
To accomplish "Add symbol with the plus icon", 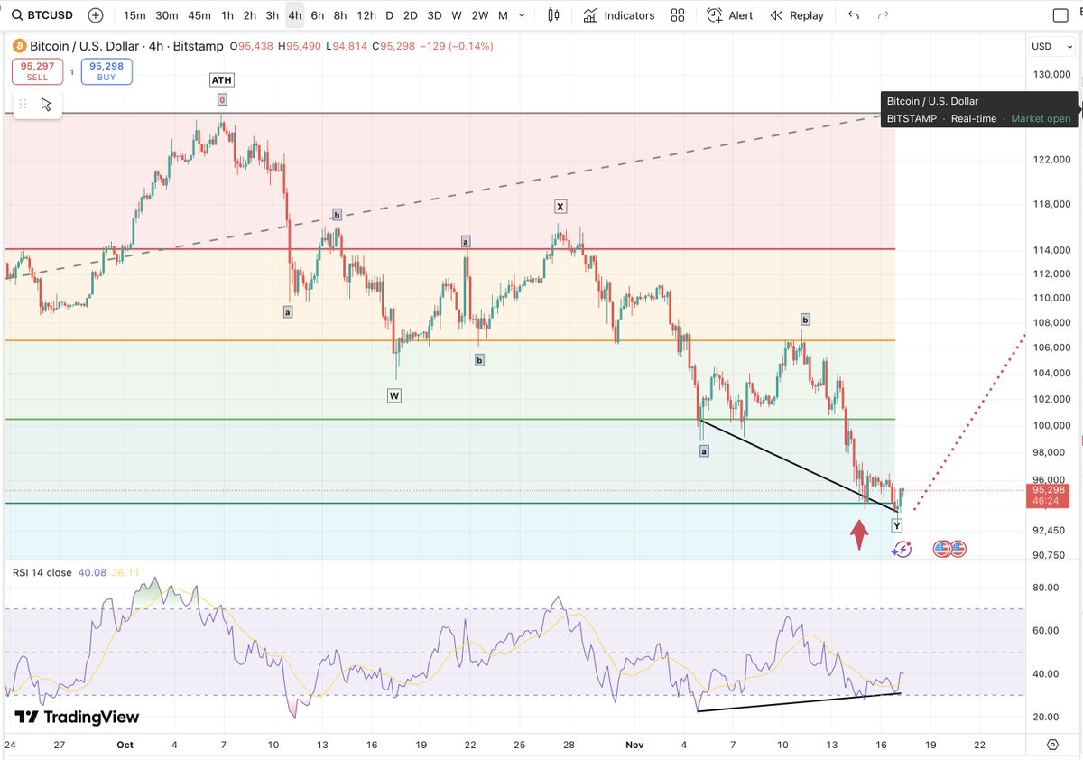I will [x=96, y=15].
